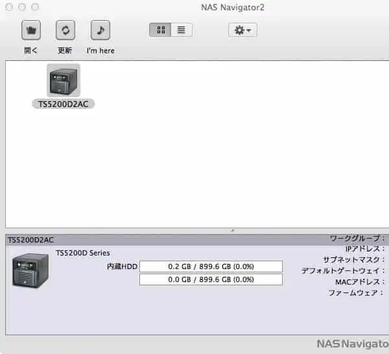Zoom the NAS Navigator2 window
Screen dimensions: 389x354
click(x=35, y=7)
